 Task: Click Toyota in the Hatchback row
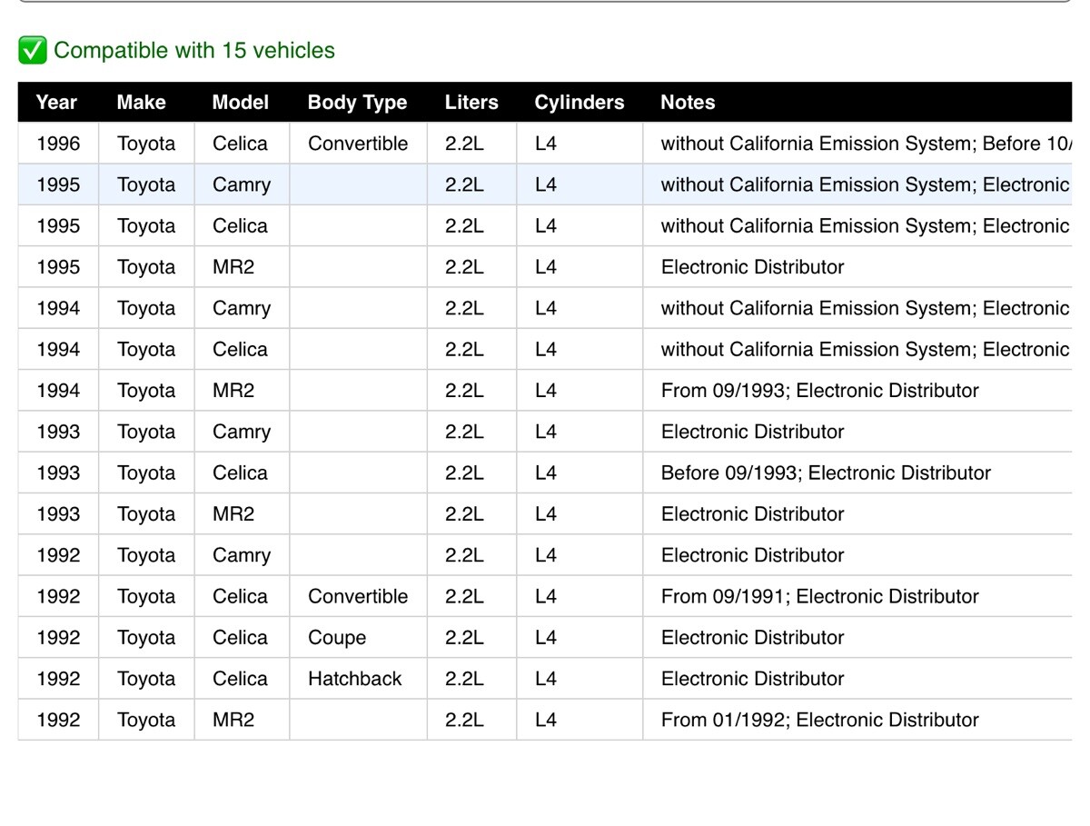point(146,679)
